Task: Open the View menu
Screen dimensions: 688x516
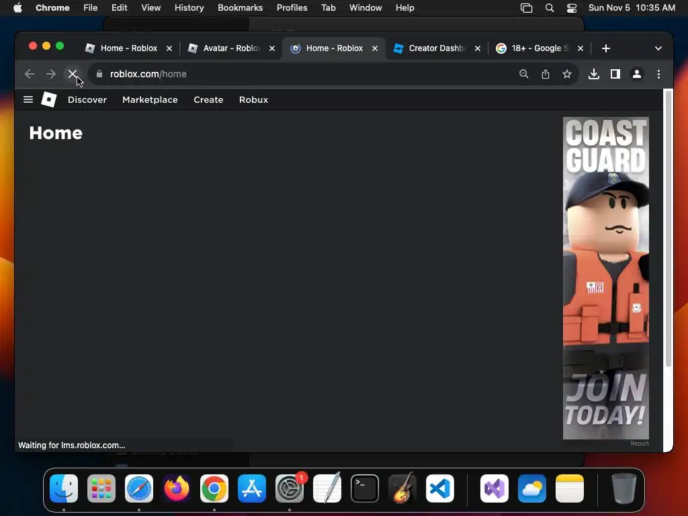Action: click(151, 8)
